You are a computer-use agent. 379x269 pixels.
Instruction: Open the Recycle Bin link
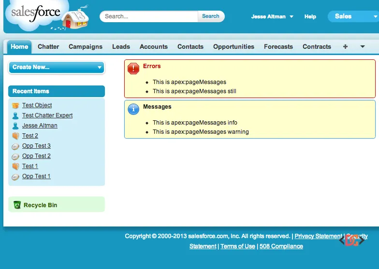click(x=41, y=205)
